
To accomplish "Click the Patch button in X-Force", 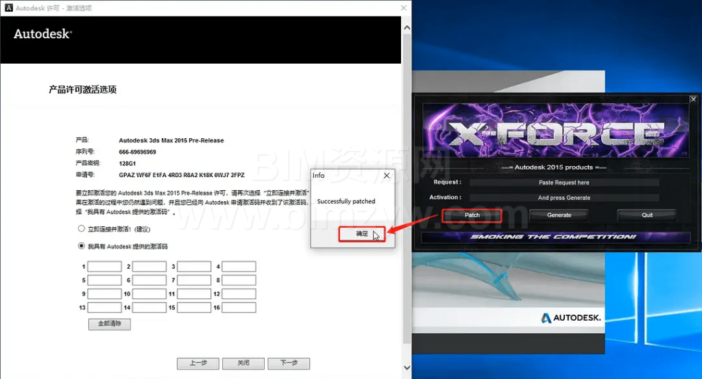I will pos(472,215).
